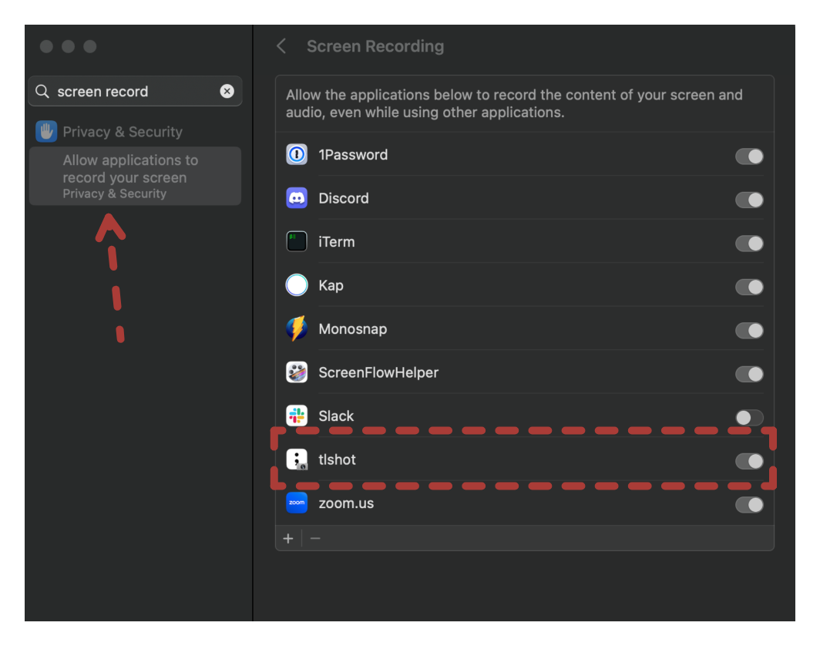The width and height of the screenshot is (820, 646).
Task: Toggle Monosnap screen recording permission
Action: pos(749,331)
